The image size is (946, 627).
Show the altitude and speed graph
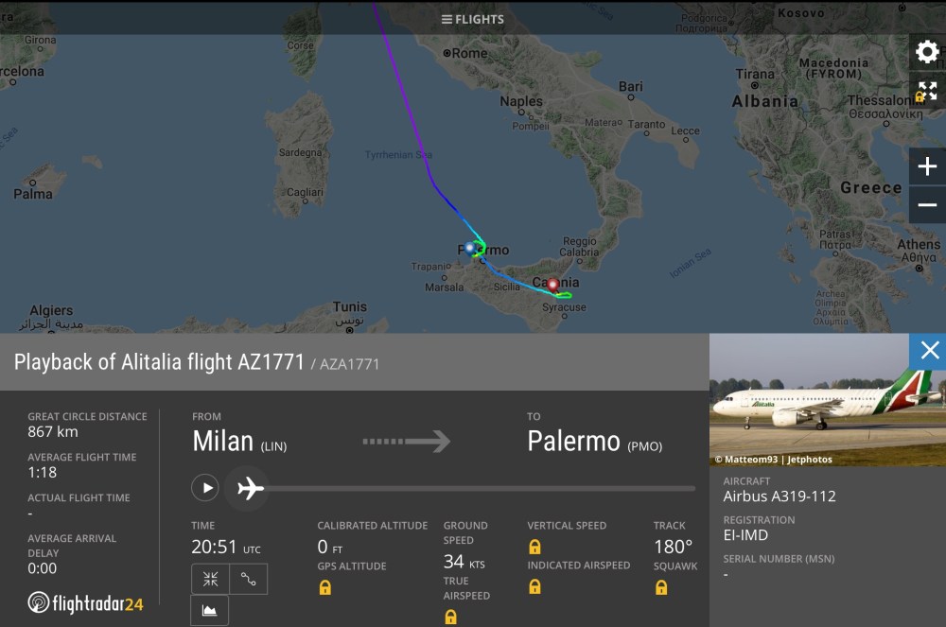(x=210, y=611)
